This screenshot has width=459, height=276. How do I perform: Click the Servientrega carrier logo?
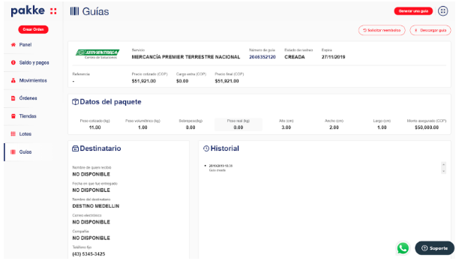point(97,54)
